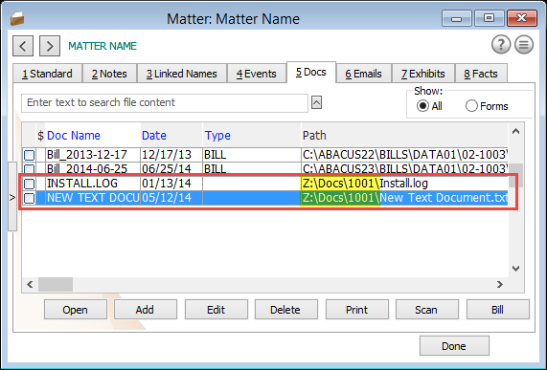Minimize the Matter window
This screenshot has width=547, height=370.
(x=457, y=18)
